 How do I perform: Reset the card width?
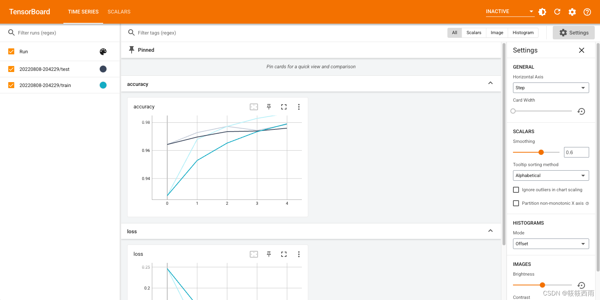581,111
